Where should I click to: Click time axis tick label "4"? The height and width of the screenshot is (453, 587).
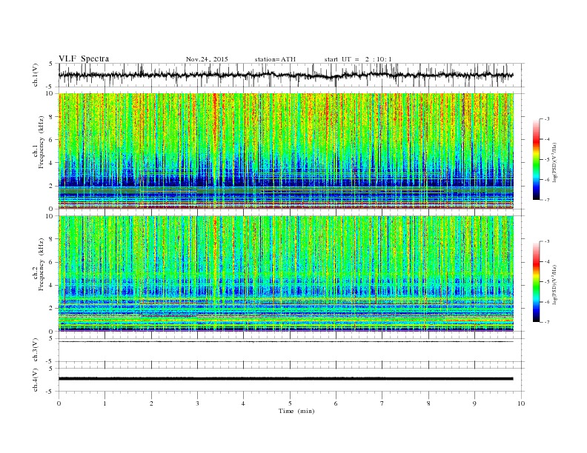243,403
